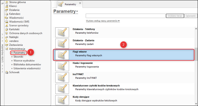Click the Wybierz teraz button
This screenshot has height=106, width=198.
pyautogui.click(x=175, y=16)
